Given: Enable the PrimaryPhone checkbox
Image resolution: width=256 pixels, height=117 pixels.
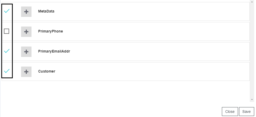Looking at the screenshot, I should pos(7,31).
